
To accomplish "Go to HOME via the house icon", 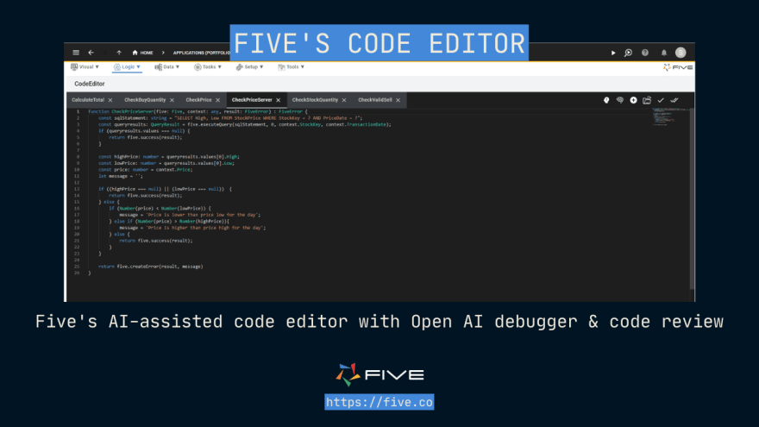I will tap(143, 53).
